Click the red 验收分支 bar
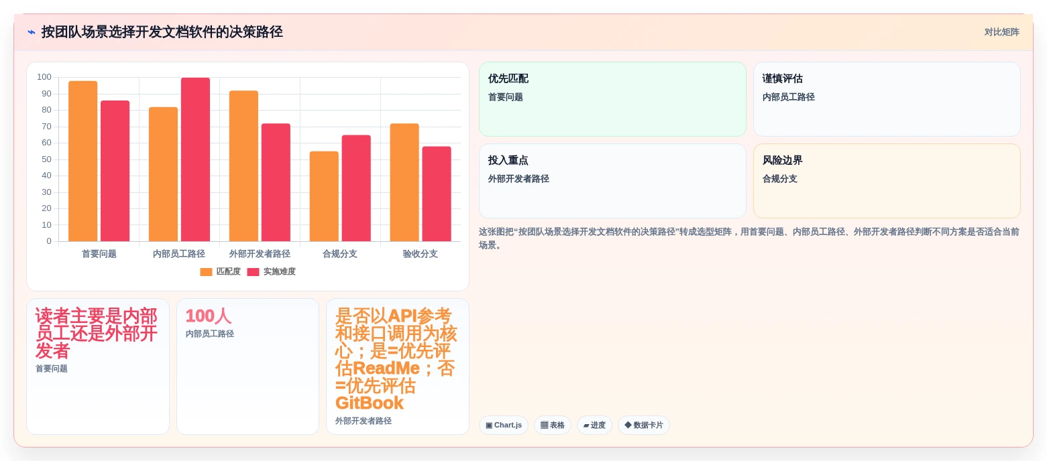The width and height of the screenshot is (1047, 461). pyautogui.click(x=437, y=194)
